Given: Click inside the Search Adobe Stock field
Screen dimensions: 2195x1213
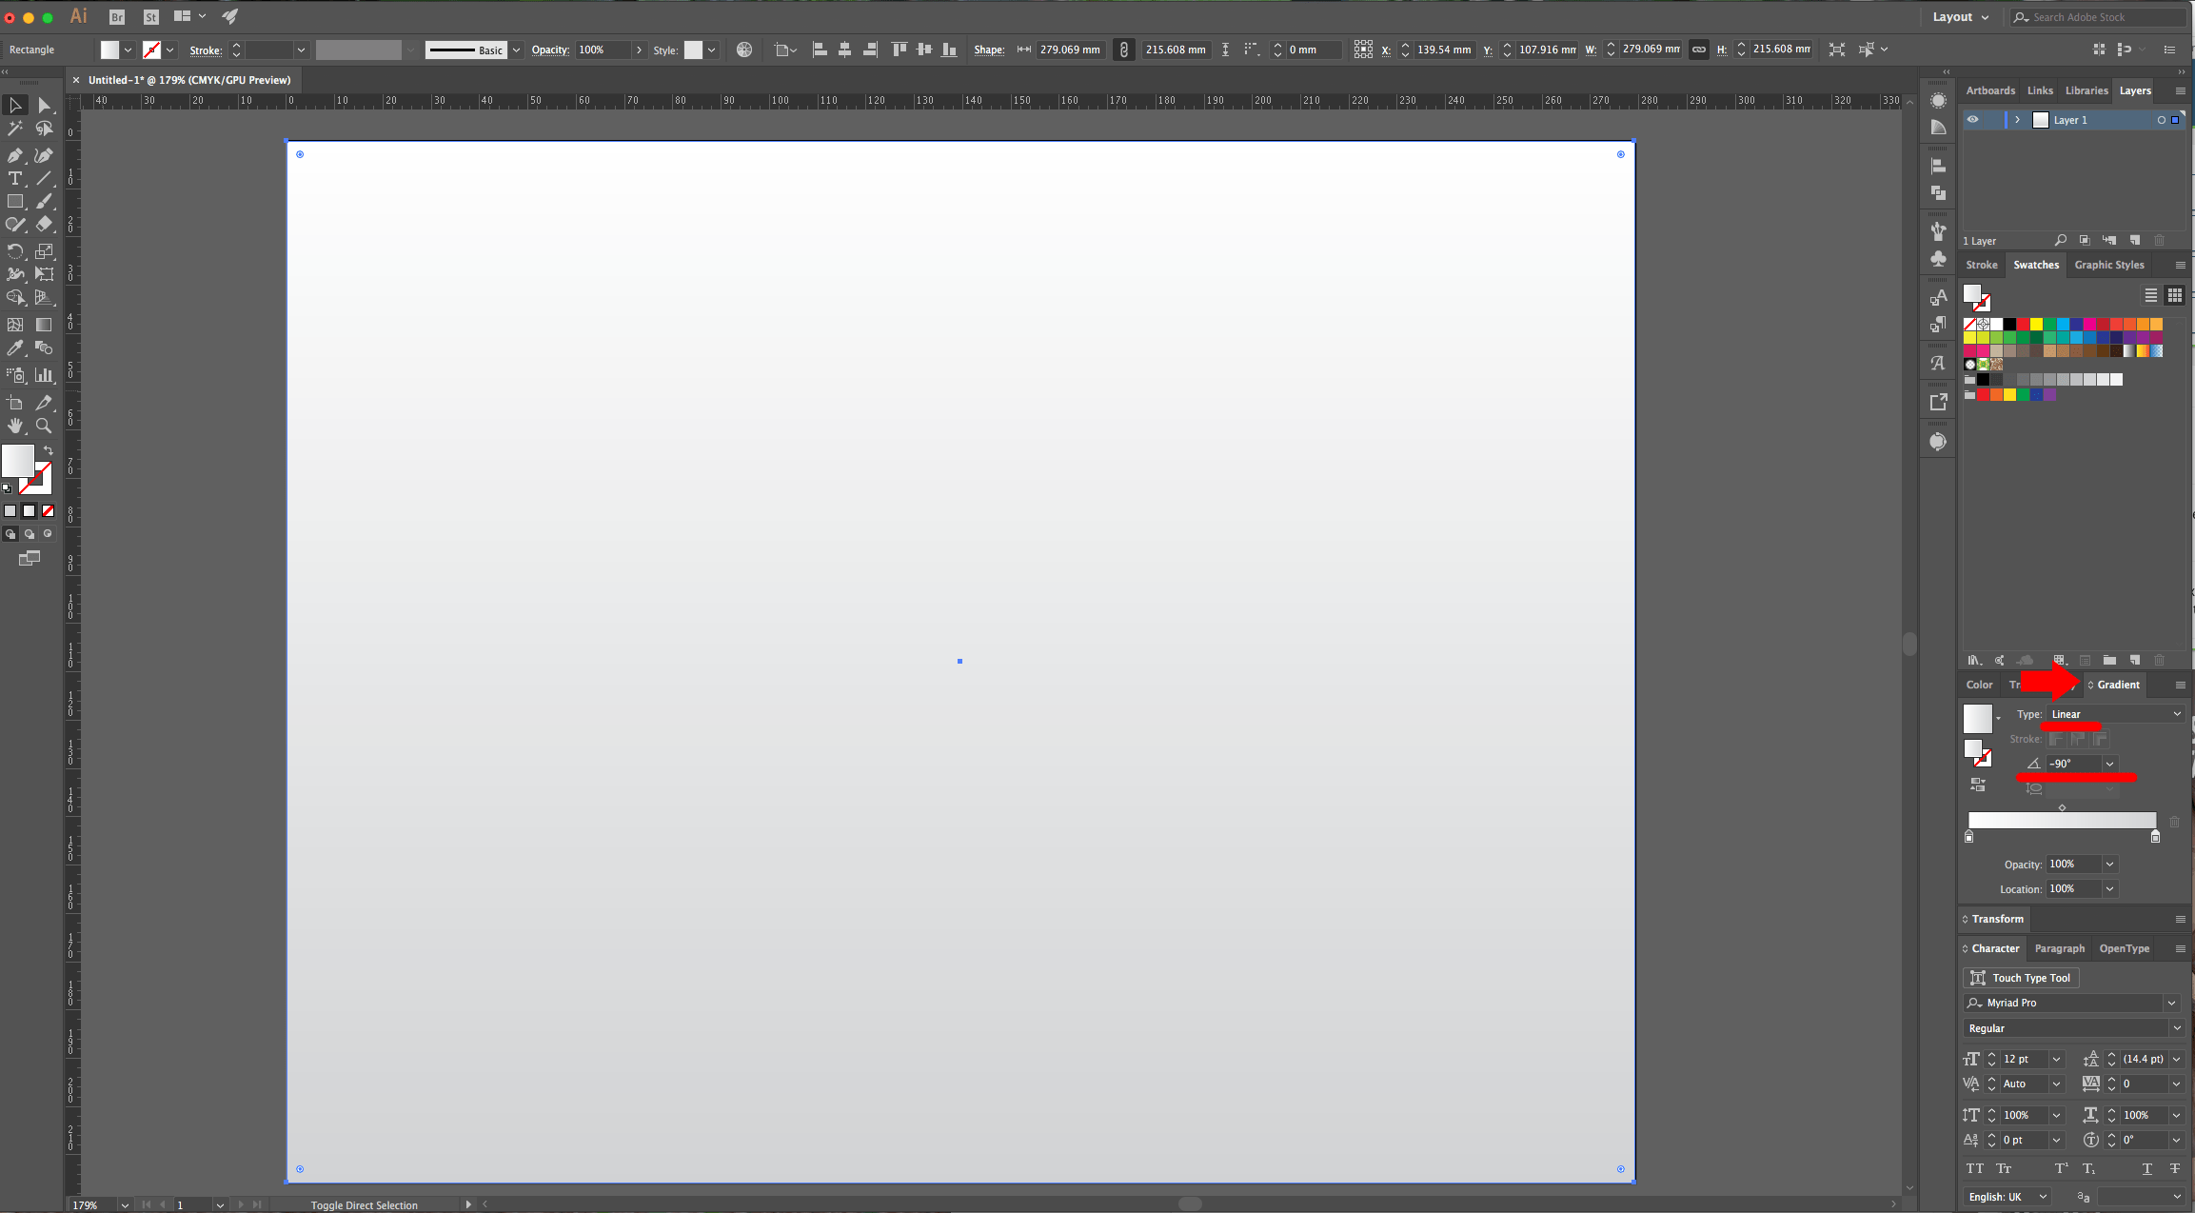Looking at the screenshot, I should [2094, 16].
